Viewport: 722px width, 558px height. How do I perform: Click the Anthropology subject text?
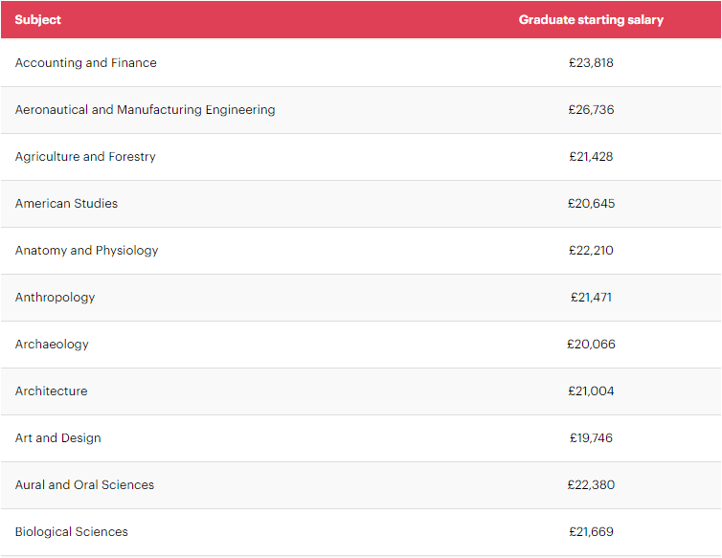tap(55, 298)
